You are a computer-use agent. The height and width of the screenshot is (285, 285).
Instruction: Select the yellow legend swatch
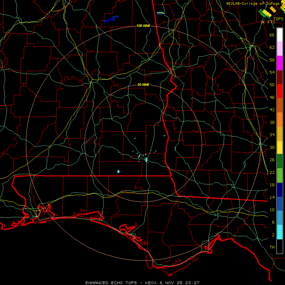tap(280, 148)
